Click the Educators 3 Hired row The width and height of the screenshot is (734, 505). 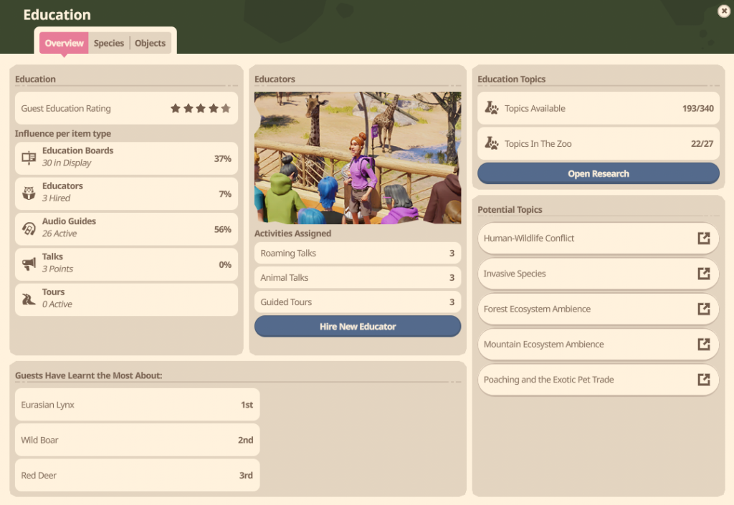pyautogui.click(x=126, y=193)
